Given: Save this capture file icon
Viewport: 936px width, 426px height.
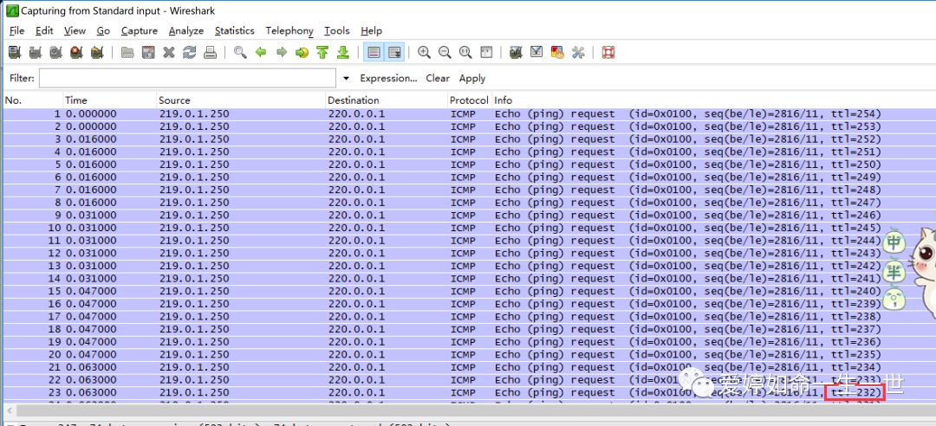Looking at the screenshot, I should coord(148,53).
